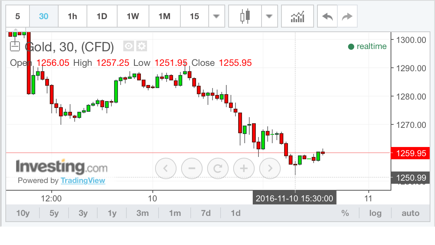Open Gold series settings gear

click(x=142, y=47)
